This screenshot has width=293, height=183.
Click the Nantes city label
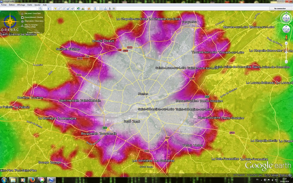pos(143,94)
